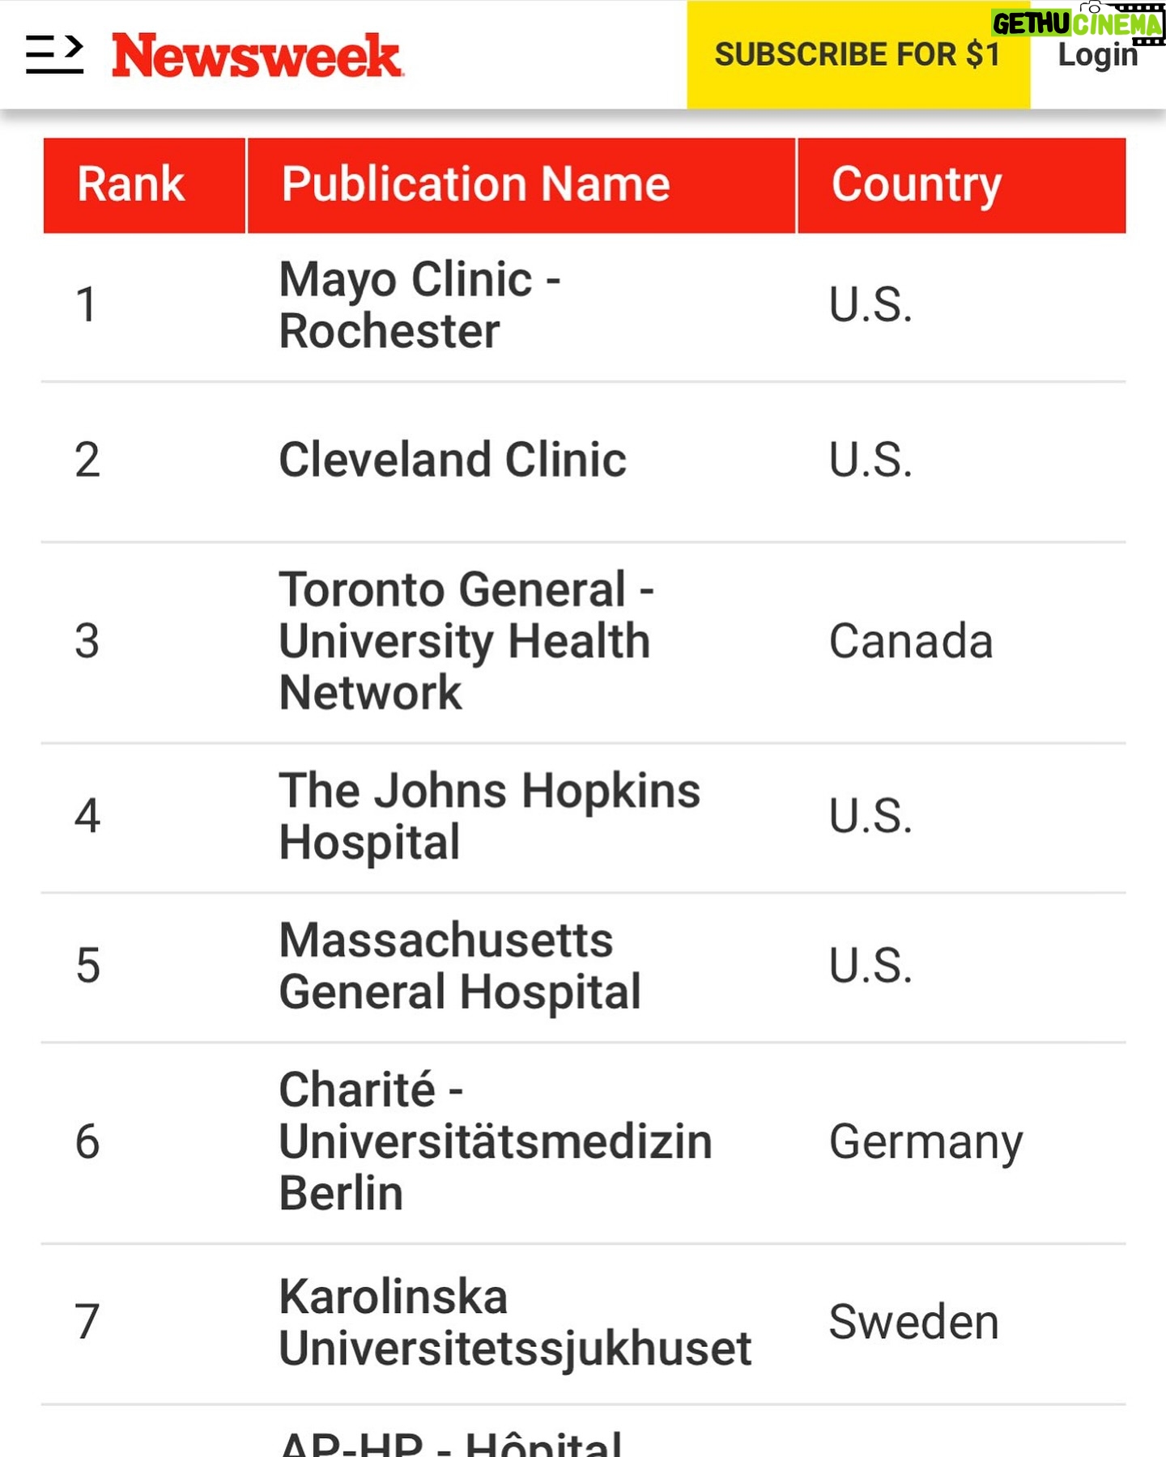
Task: Open the Login link
Action: click(1097, 57)
